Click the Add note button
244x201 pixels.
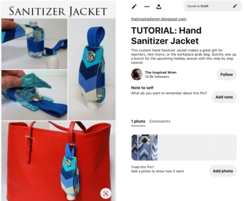click(224, 97)
